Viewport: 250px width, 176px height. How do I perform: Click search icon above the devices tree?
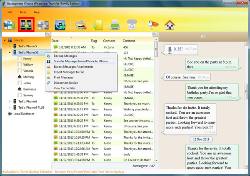[x=48, y=34]
